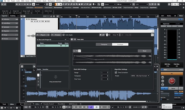Expand the AudioWarp inspector section
Viewport: 185px width, 110px height.
[x=10, y=23]
